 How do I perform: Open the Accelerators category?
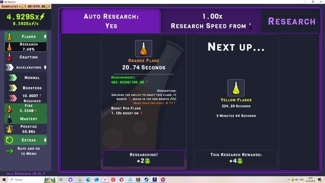pos(25,68)
